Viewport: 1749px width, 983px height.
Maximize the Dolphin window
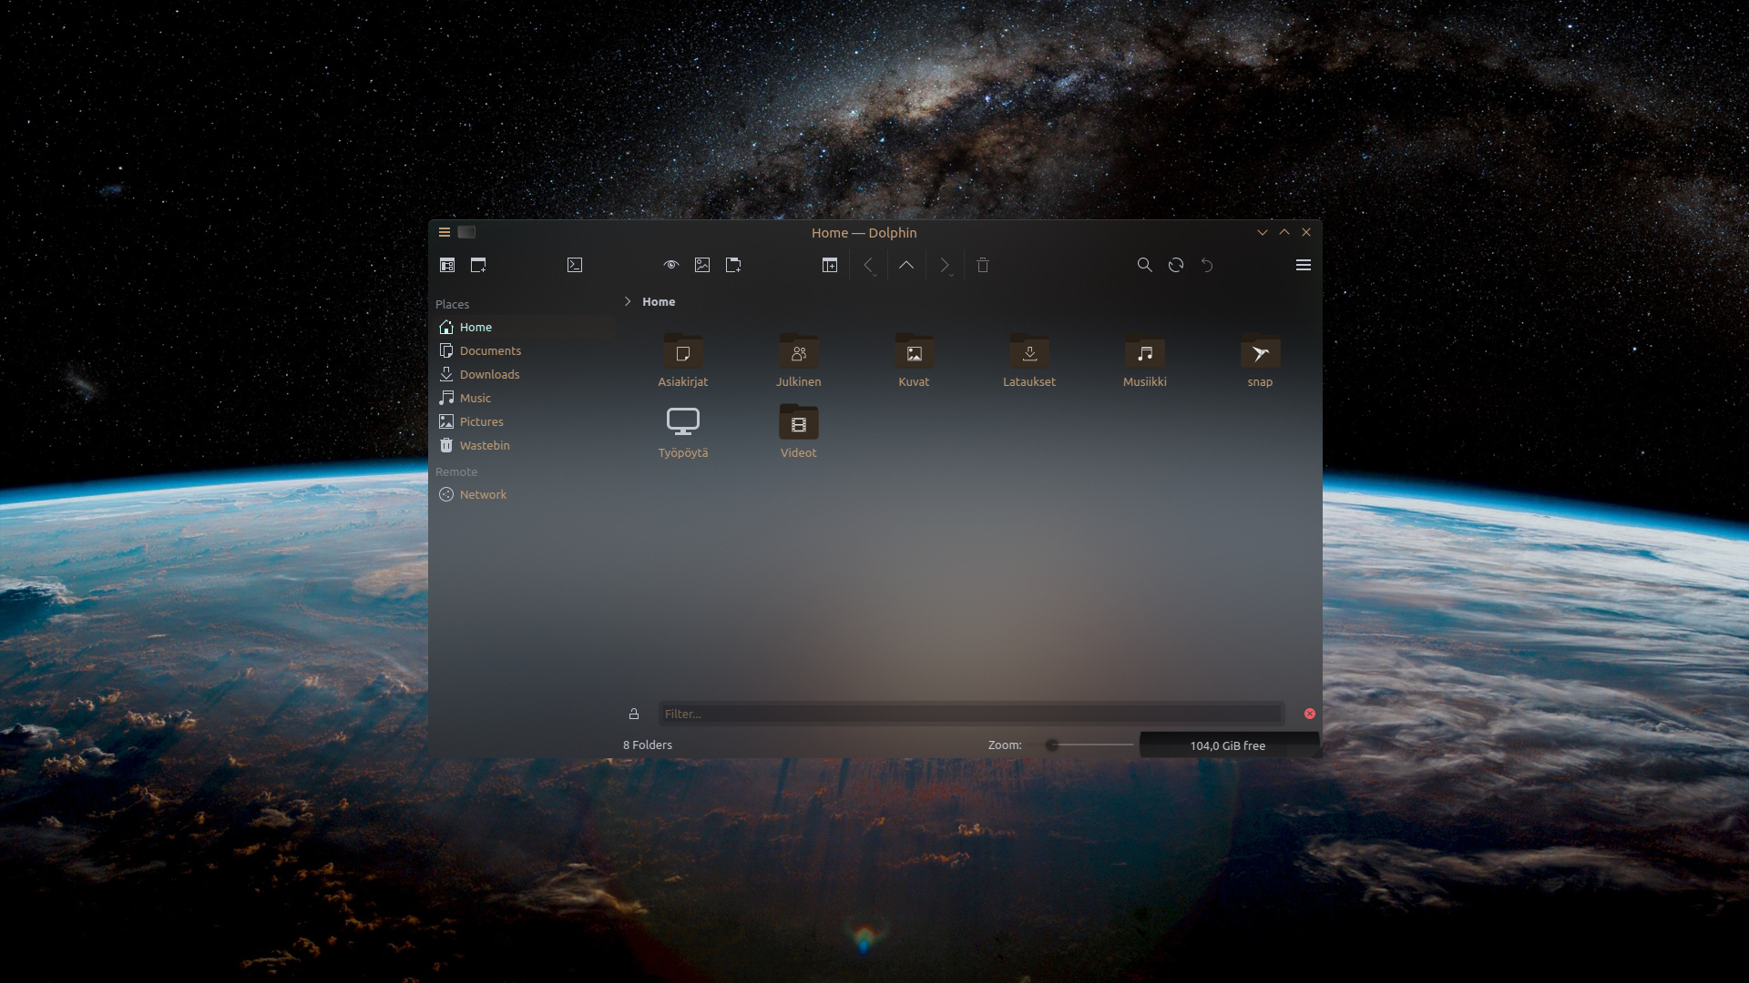(1284, 232)
